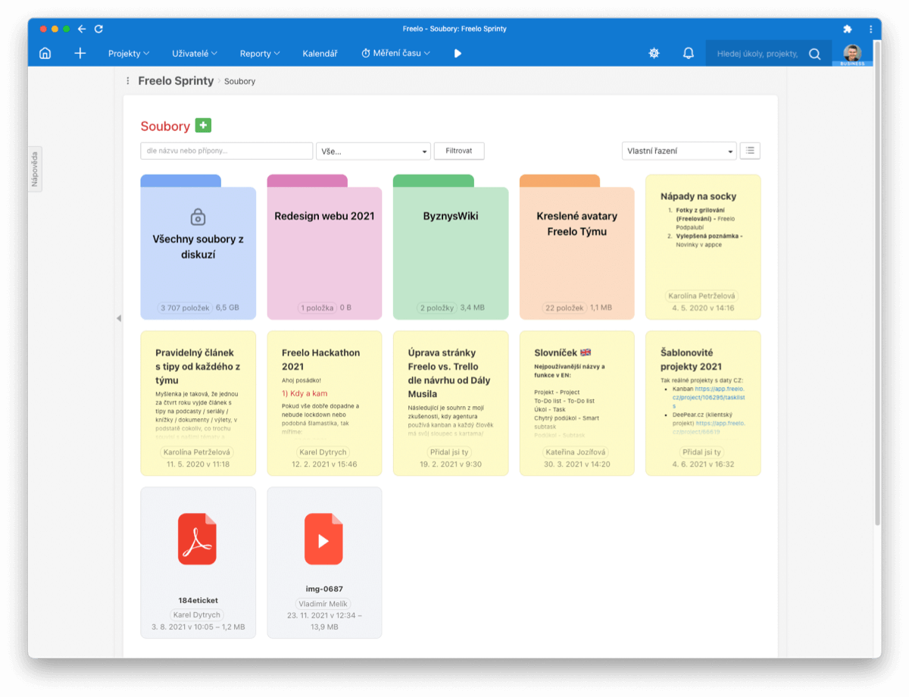Click the 22 položek count badge
Image resolution: width=909 pixels, height=697 pixels.
tap(564, 308)
